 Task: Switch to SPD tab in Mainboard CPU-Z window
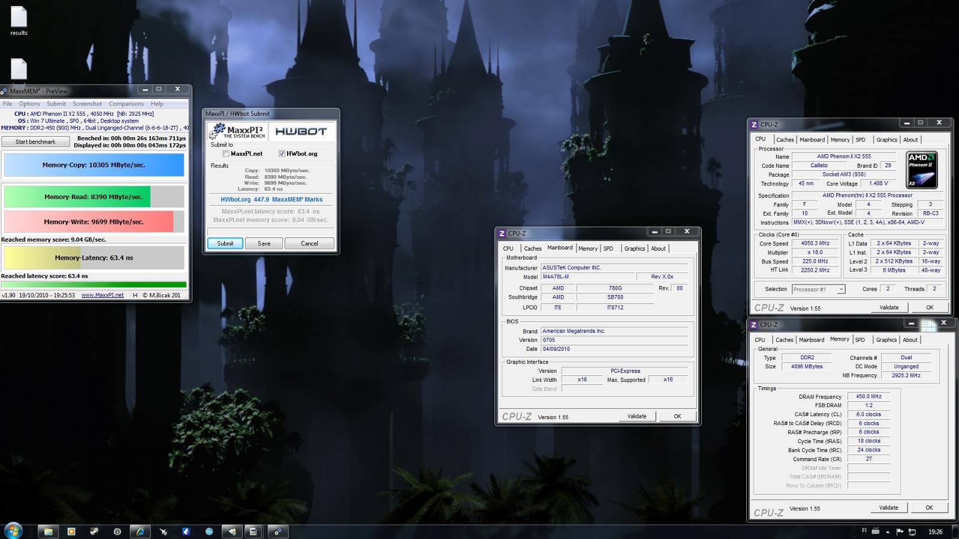(x=608, y=248)
